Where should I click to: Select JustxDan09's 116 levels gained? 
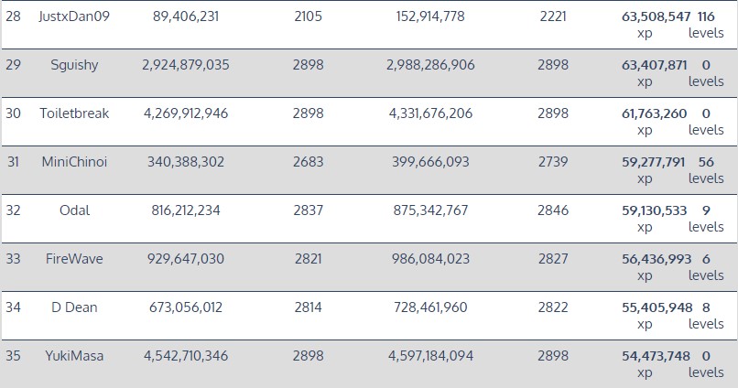[706, 16]
